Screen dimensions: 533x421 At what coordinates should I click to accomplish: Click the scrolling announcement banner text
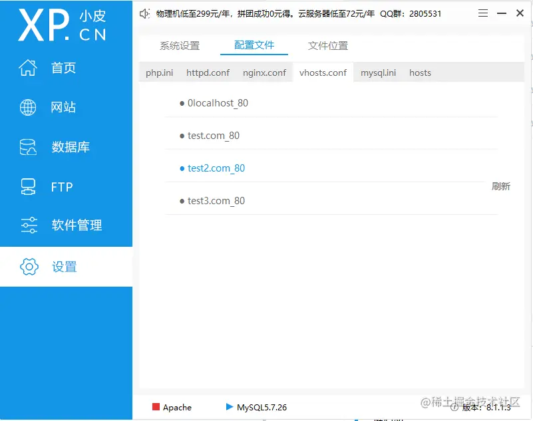click(299, 13)
